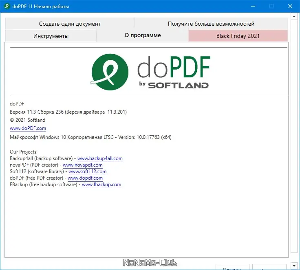Click the version text 'Версия 11.3 Сборка 236'
Viewport: 300px width, 270px height.
(37, 112)
